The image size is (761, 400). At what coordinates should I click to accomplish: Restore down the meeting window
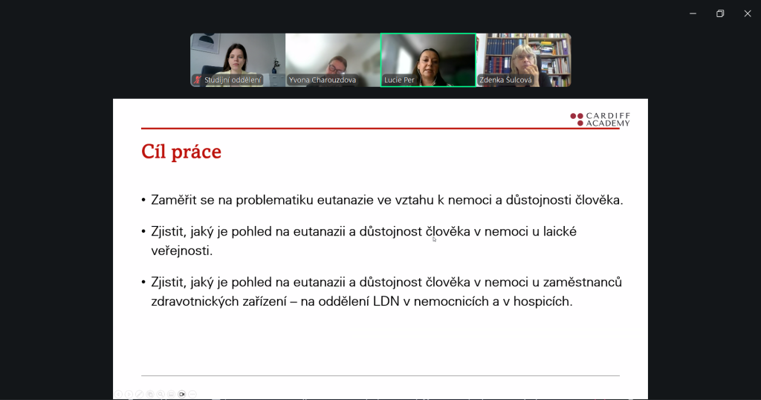[720, 13]
